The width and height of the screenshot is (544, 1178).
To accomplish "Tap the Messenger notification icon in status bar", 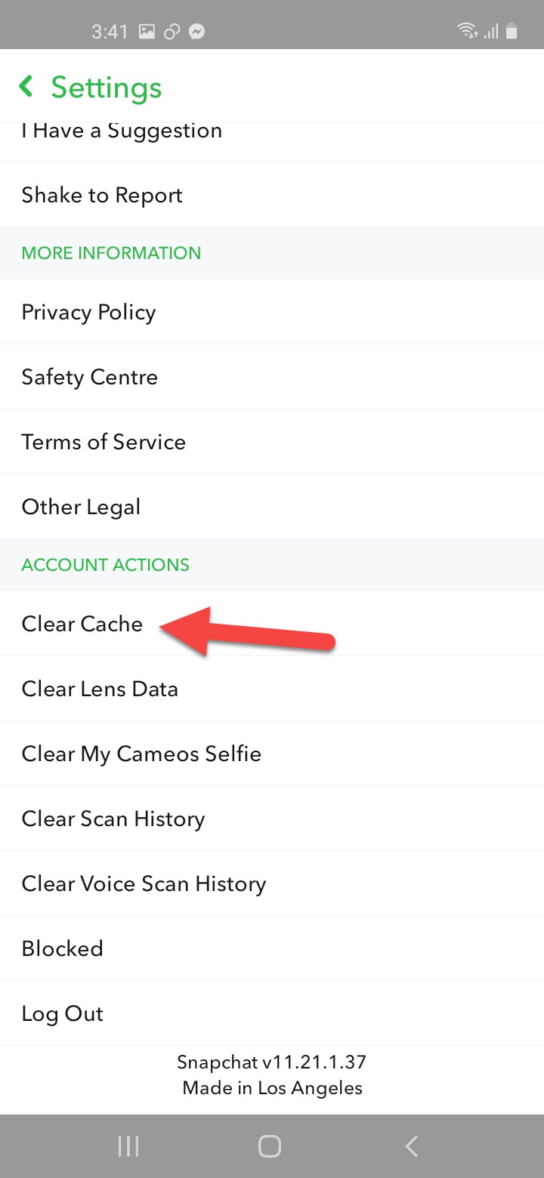I will point(197,32).
